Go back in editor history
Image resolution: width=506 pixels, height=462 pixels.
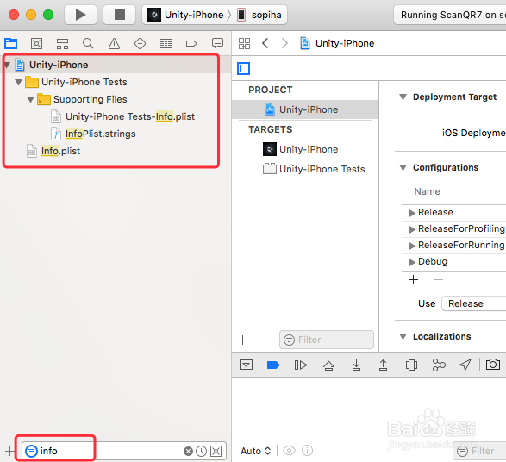point(265,43)
